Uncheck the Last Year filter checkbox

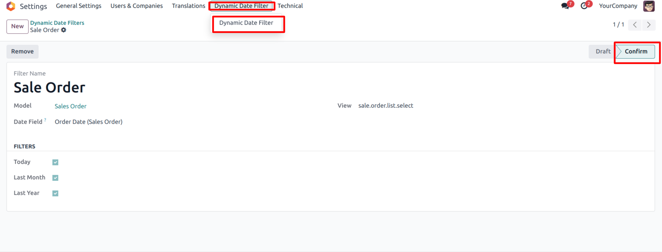coord(55,193)
